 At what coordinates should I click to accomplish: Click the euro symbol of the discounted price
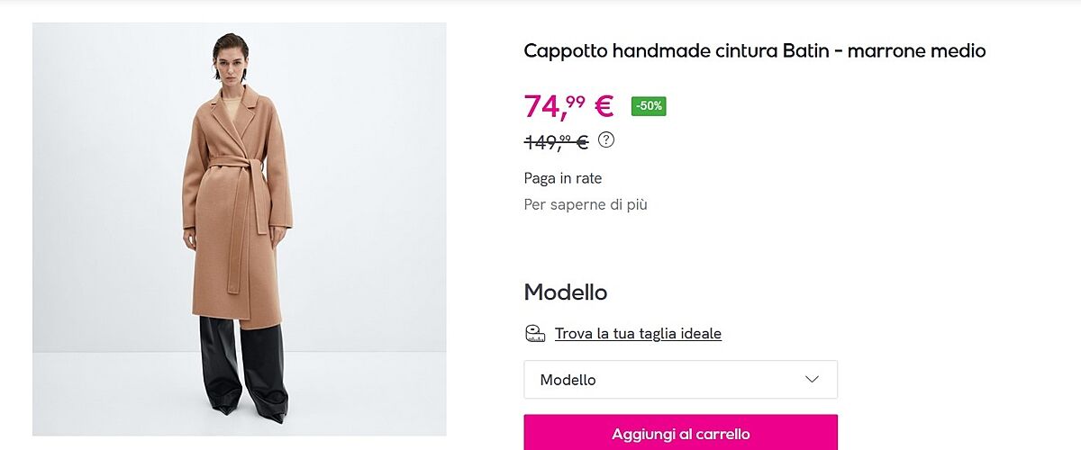click(x=604, y=106)
